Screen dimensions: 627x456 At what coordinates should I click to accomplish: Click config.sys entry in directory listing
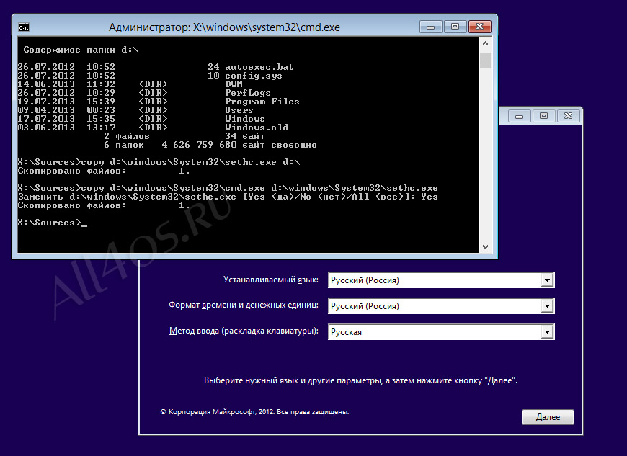pyautogui.click(x=254, y=76)
